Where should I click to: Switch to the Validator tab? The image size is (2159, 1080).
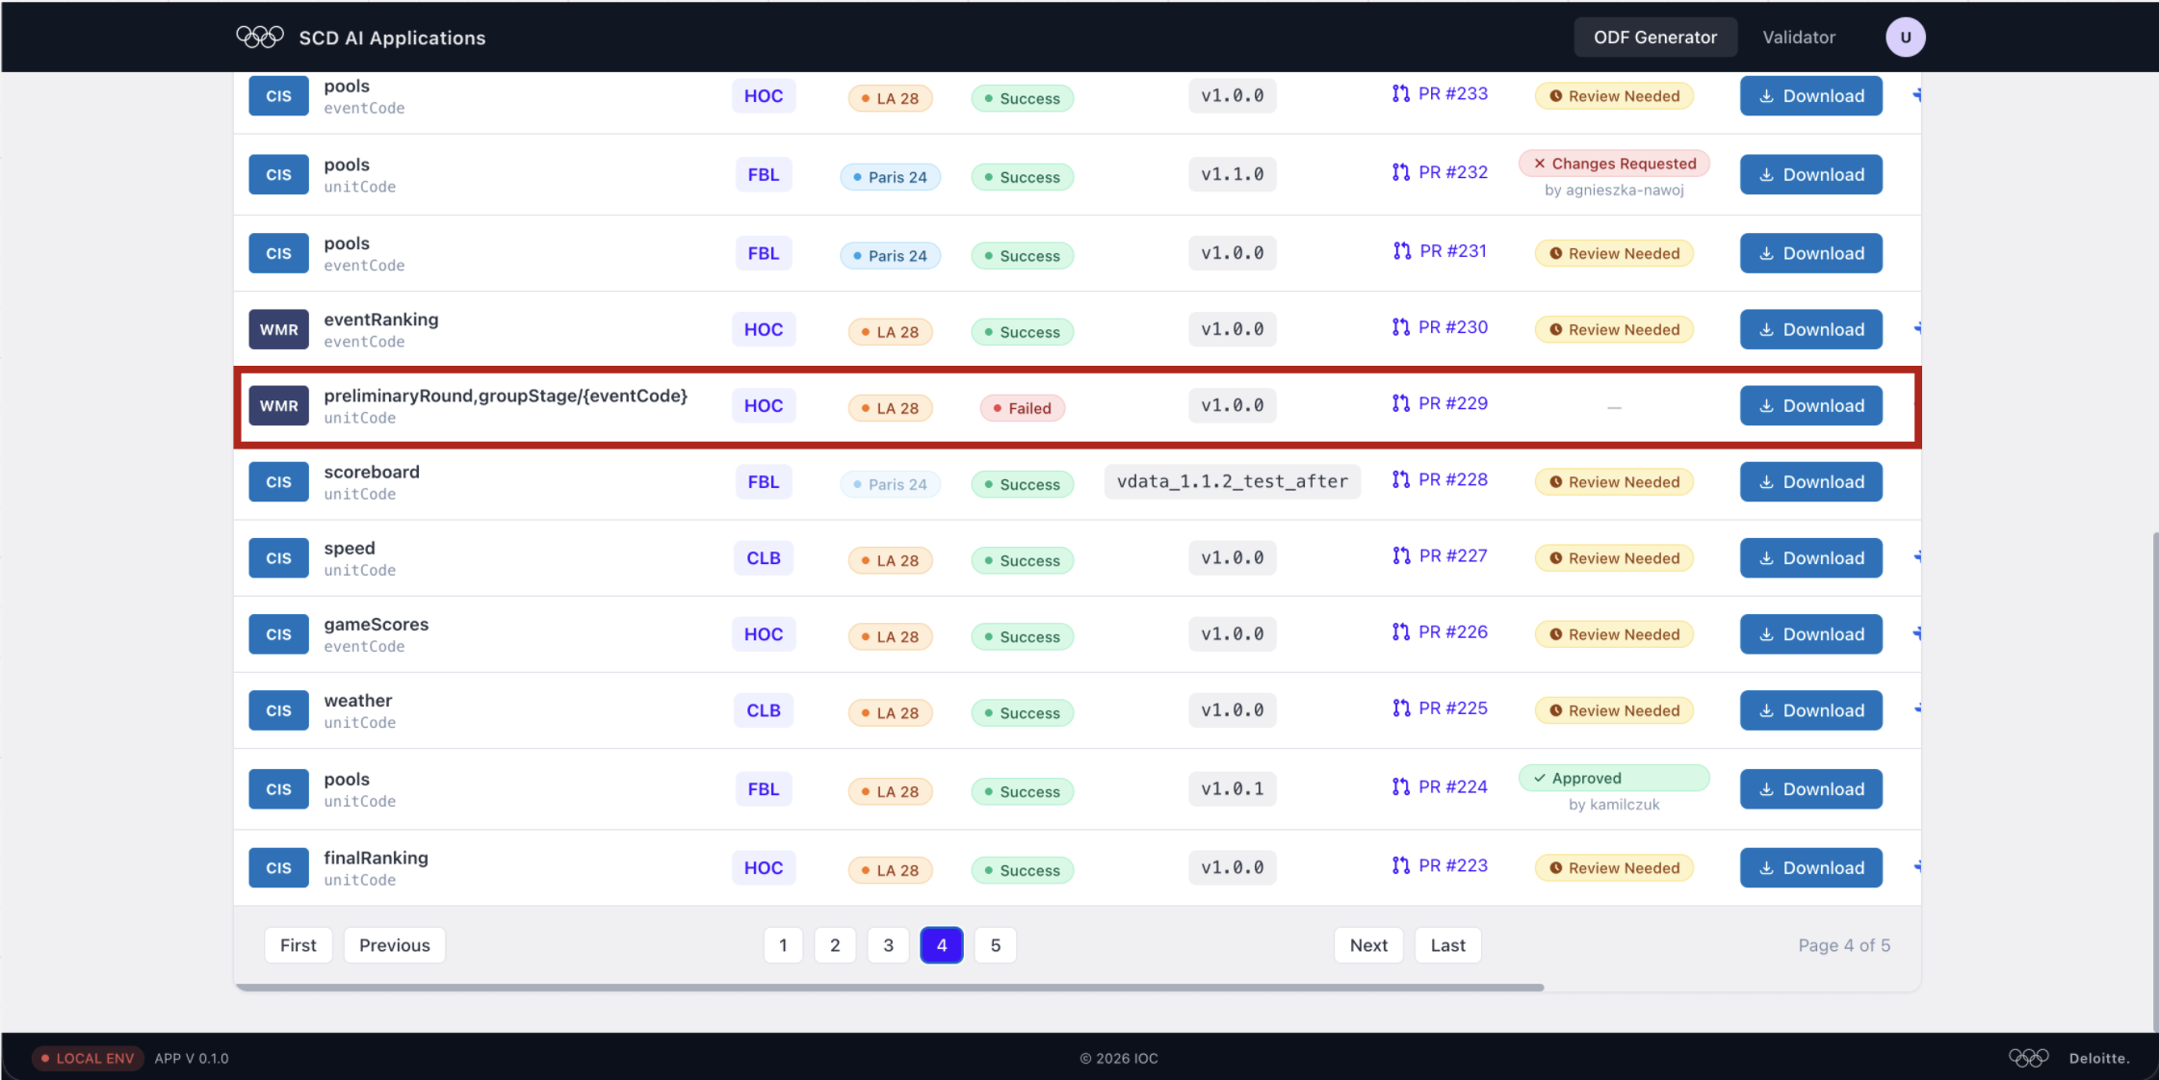[x=1798, y=38]
